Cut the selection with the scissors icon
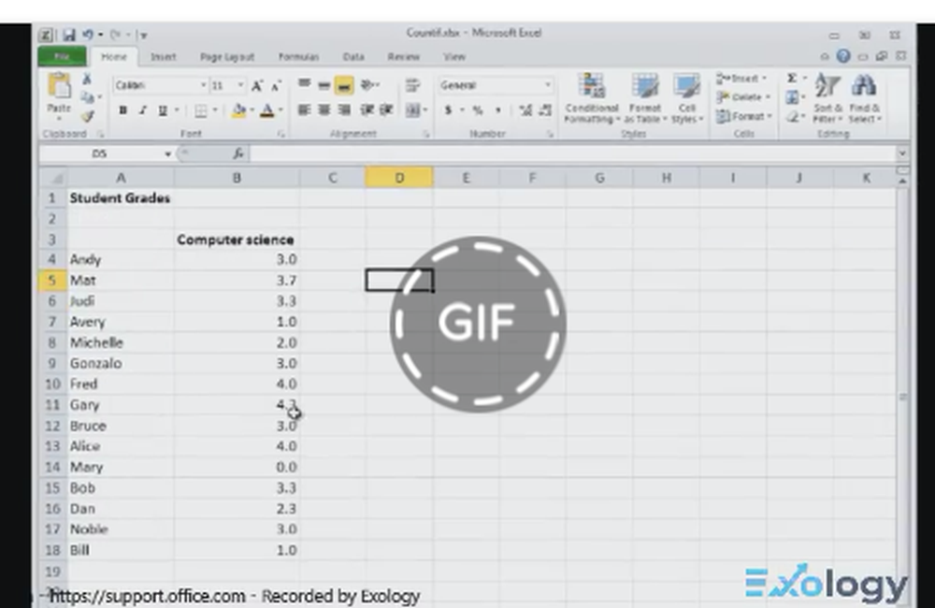Viewport: 935px width, 608px height. 87,79
